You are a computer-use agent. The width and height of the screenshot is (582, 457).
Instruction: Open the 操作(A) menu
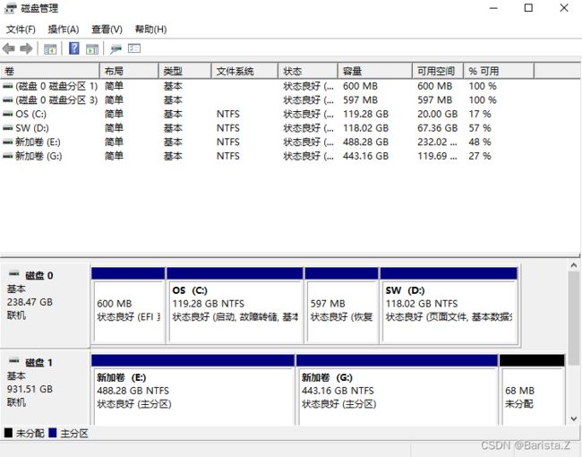[x=64, y=30]
